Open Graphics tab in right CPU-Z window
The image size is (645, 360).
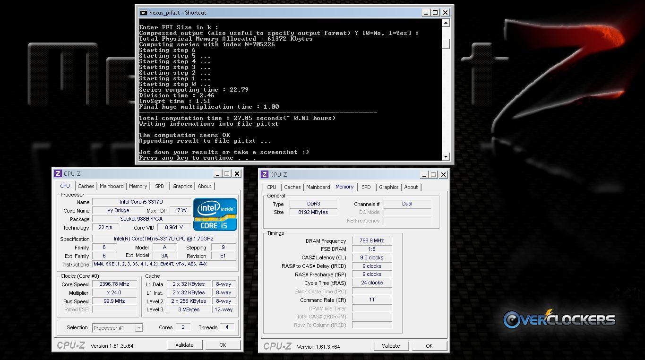[389, 187]
